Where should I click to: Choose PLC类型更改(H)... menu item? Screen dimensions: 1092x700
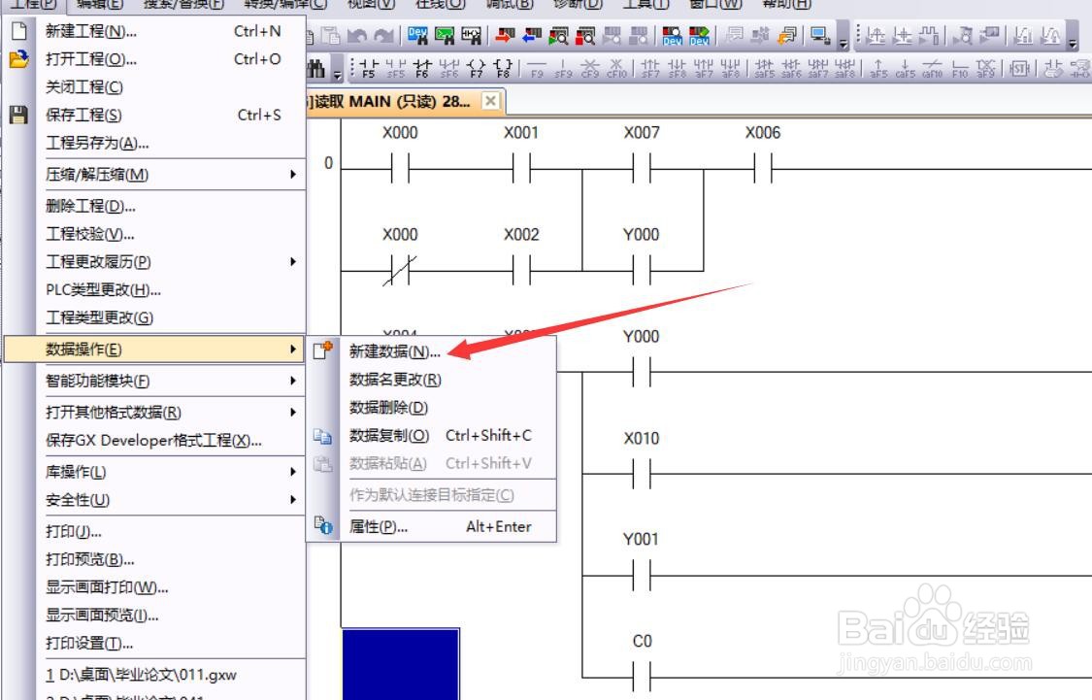click(154, 289)
